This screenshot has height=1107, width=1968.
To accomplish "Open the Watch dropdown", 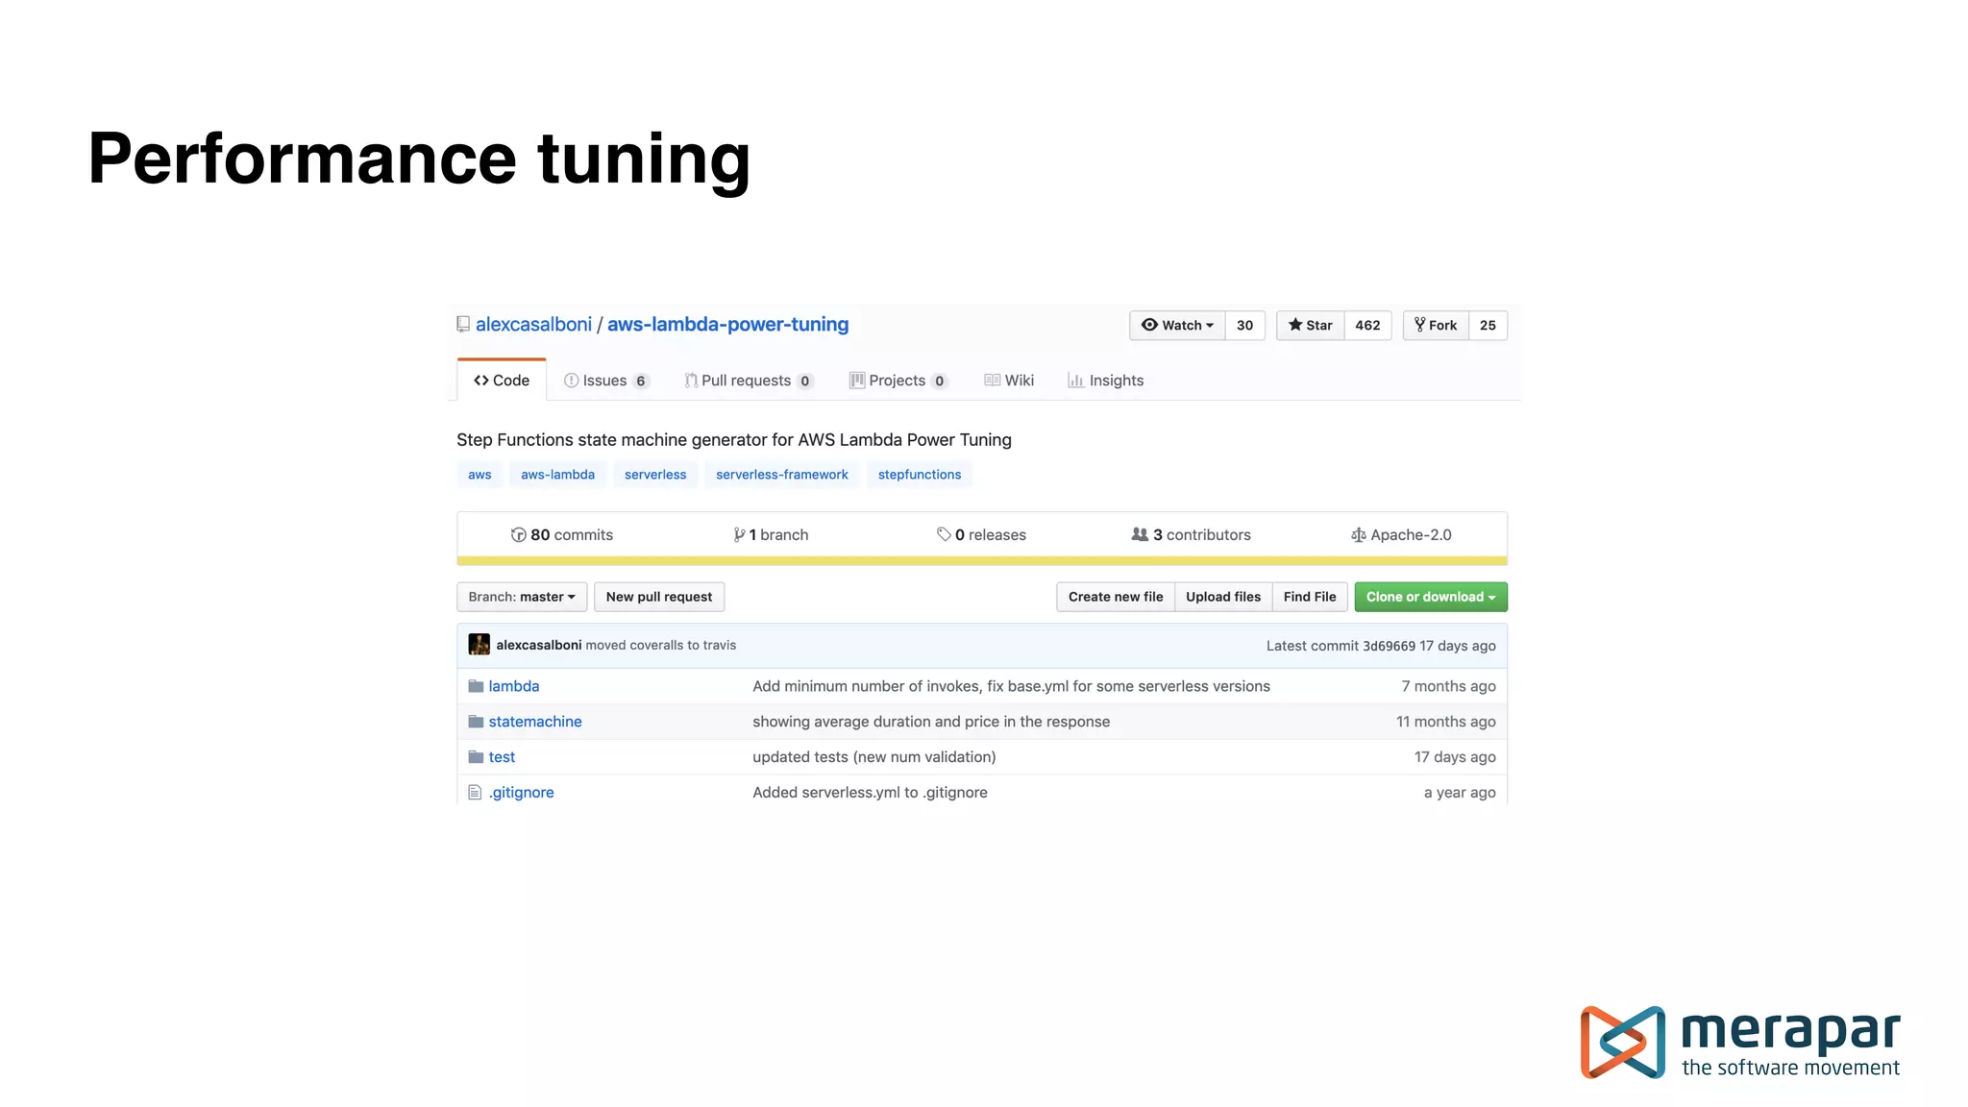I will pos(1177,326).
